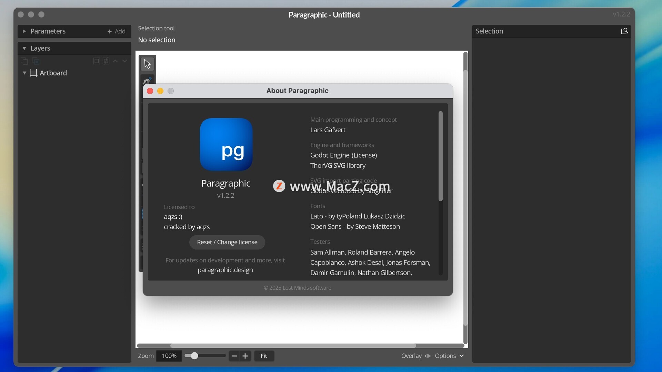Click the 'No selection' status text

tap(157, 40)
